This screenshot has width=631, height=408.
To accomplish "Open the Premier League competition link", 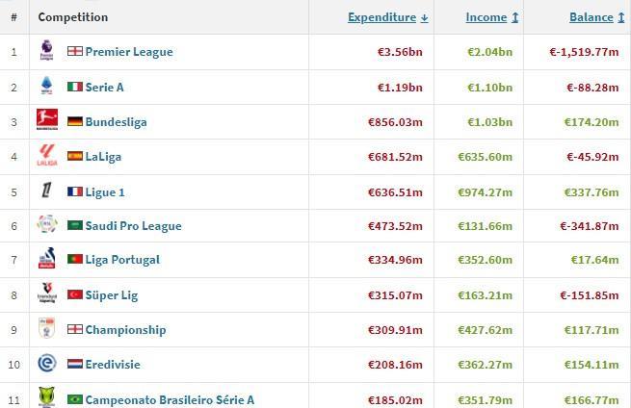I will [x=128, y=52].
